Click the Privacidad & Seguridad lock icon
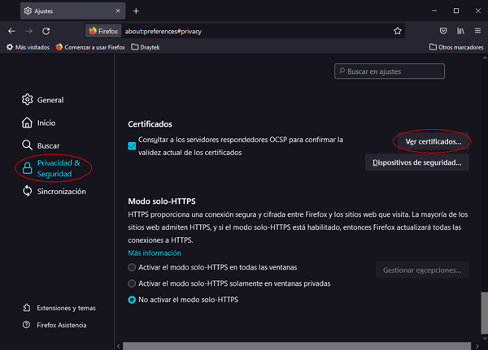488x350 pixels. 27,168
